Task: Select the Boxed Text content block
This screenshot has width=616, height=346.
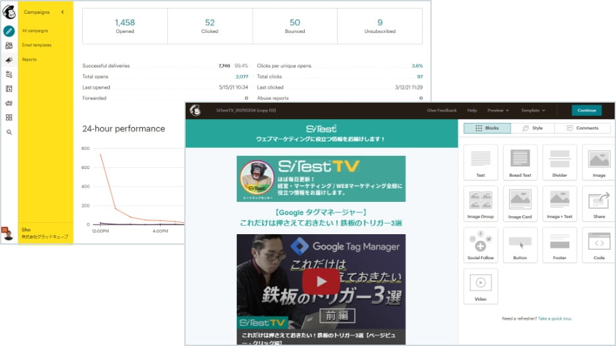Action: (x=520, y=162)
